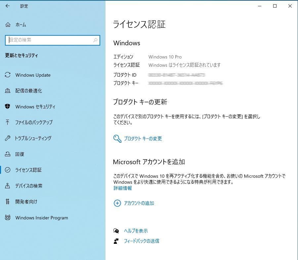Click the プロダクト キーの更新 heading
The image size is (298, 260).
tap(140, 102)
